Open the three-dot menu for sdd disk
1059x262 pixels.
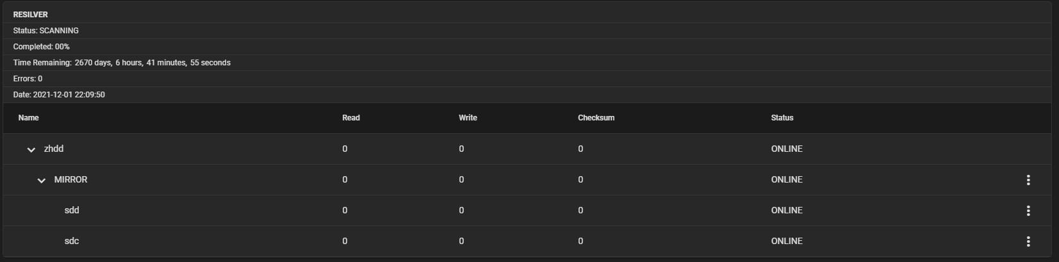pyautogui.click(x=1028, y=211)
